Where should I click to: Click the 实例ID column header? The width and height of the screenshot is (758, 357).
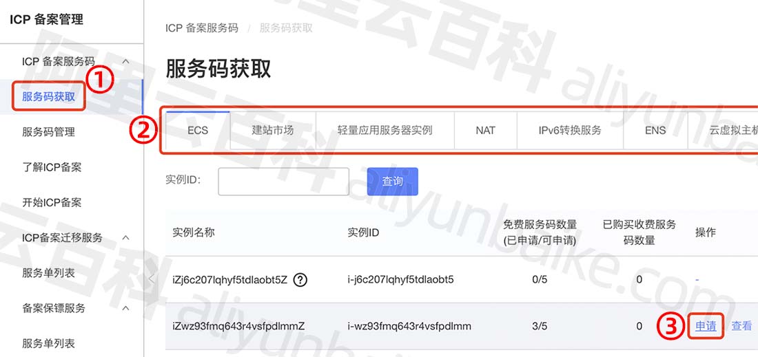coord(364,232)
